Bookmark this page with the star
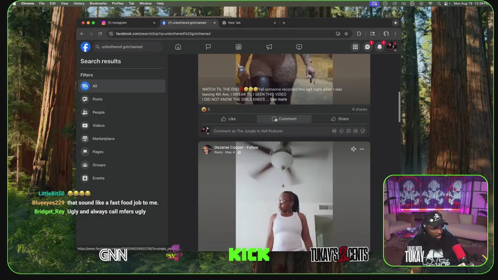Viewport: 498px width, 280px height. point(346,34)
